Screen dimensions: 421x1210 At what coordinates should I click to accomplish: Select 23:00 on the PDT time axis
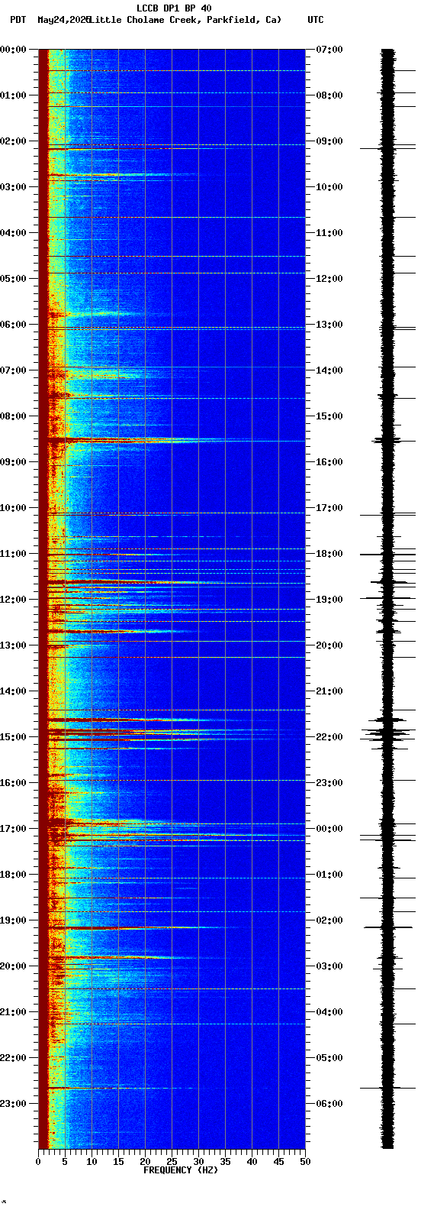coord(14,1104)
